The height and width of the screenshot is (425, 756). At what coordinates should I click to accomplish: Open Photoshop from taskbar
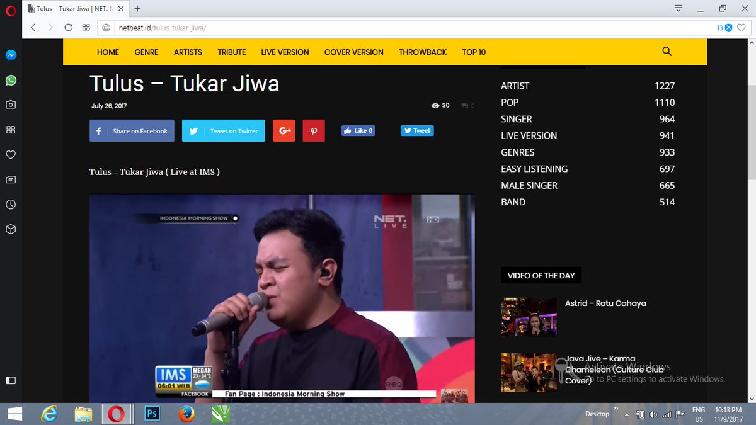[152, 414]
